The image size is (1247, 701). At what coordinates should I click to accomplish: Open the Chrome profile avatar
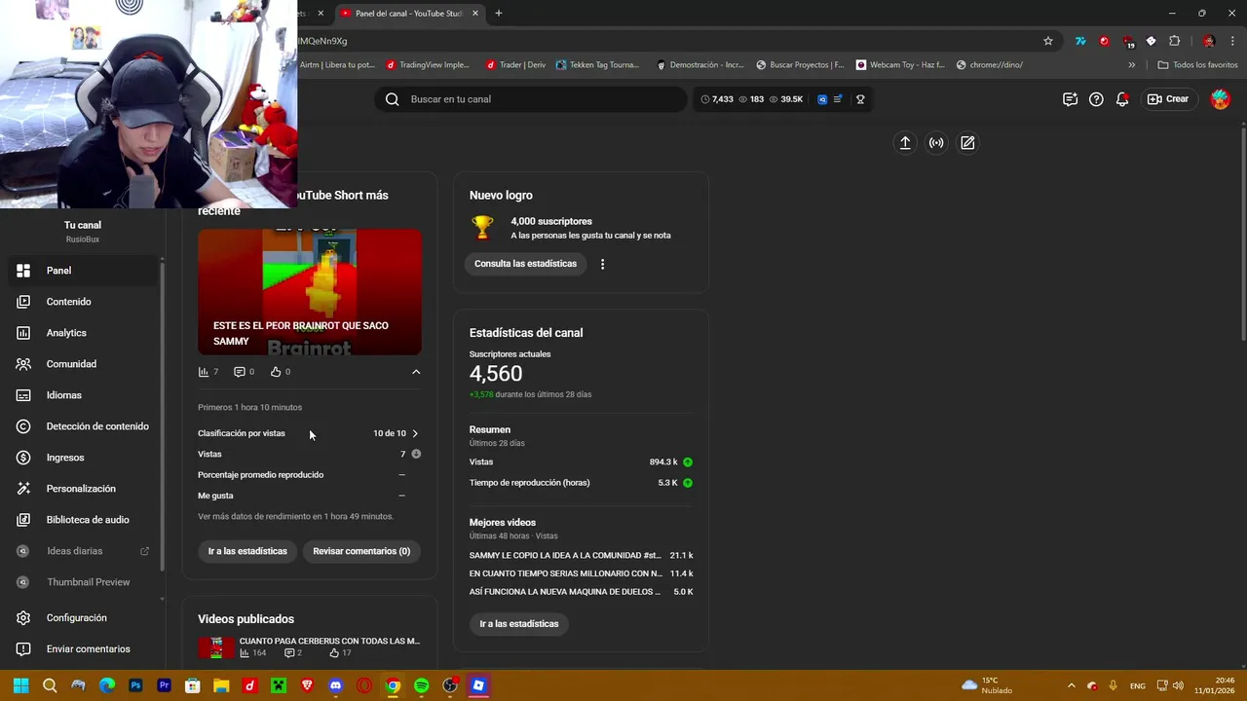1209,41
